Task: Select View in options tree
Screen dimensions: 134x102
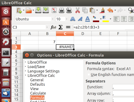Action: 34,89
